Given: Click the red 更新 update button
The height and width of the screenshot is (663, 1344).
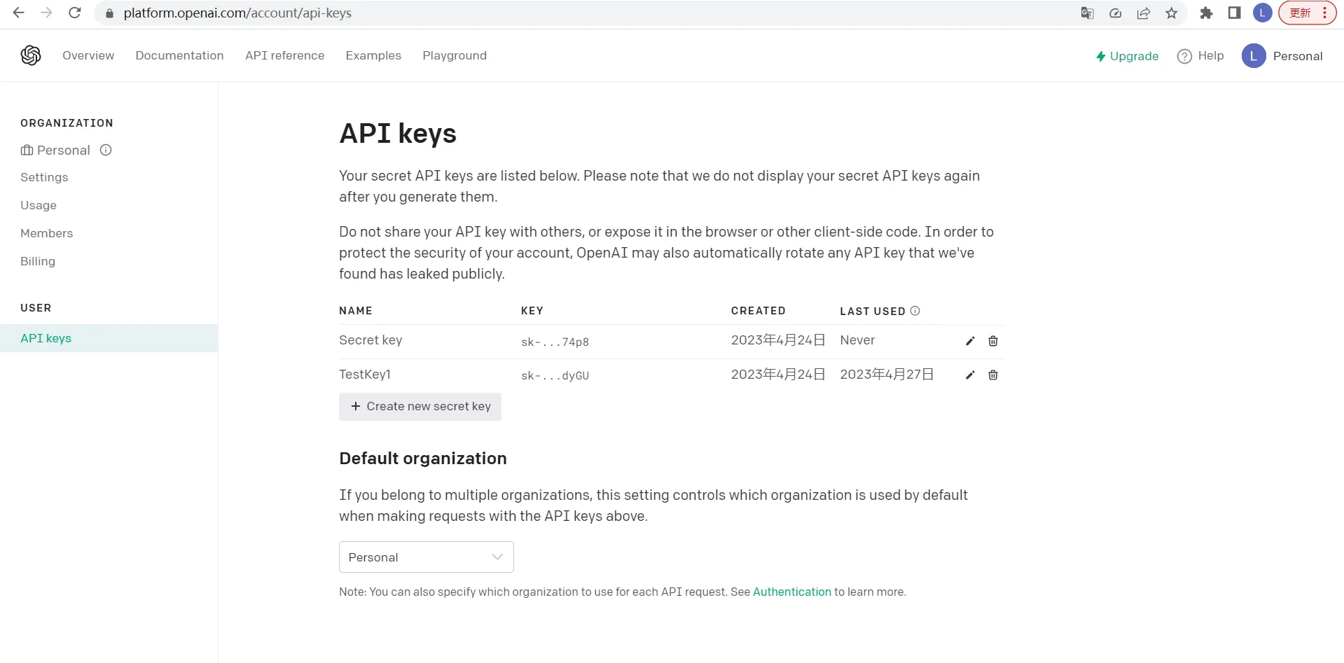Looking at the screenshot, I should [1307, 13].
